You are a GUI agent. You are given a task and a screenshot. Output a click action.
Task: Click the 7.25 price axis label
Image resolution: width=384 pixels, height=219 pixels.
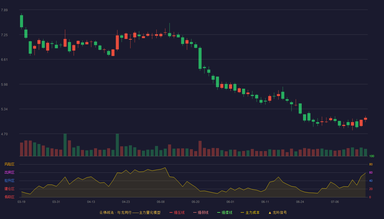click(4, 35)
